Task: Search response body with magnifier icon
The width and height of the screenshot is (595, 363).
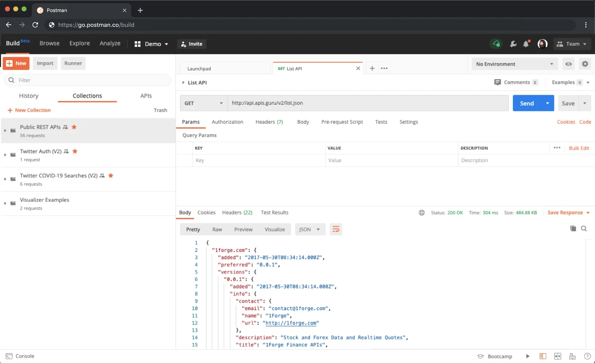Action: tap(584, 228)
